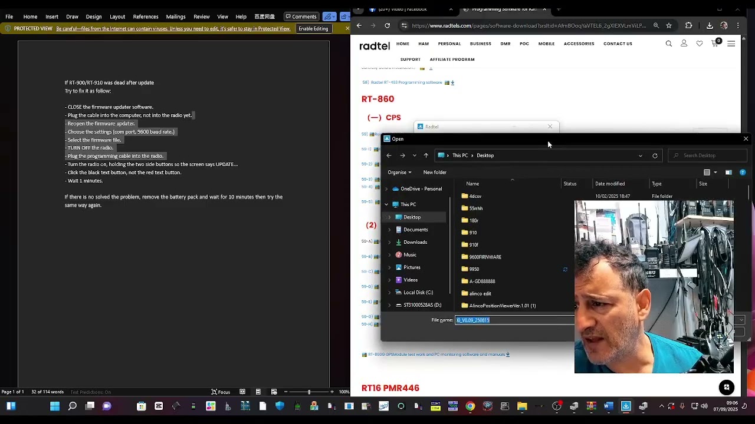Click the Chrome reload page icon
755x424 pixels.
tap(387, 25)
